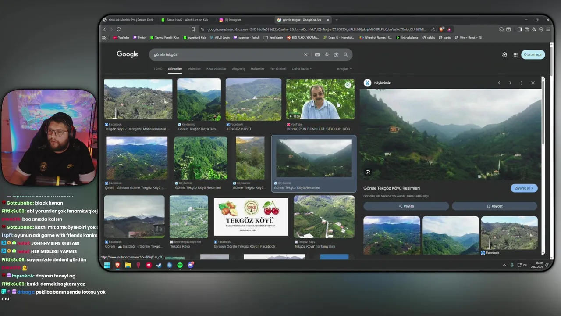
Task: Go back in browser history
Action: pyautogui.click(x=105, y=29)
